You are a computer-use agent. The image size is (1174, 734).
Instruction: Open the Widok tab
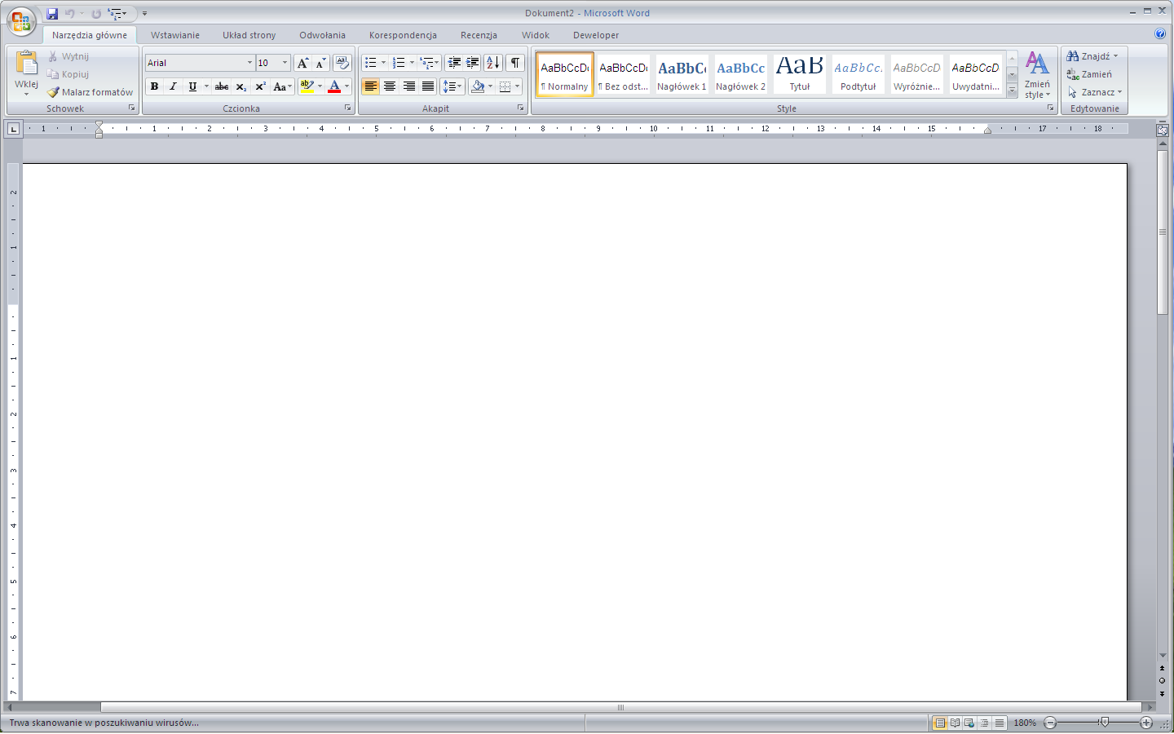click(x=536, y=35)
